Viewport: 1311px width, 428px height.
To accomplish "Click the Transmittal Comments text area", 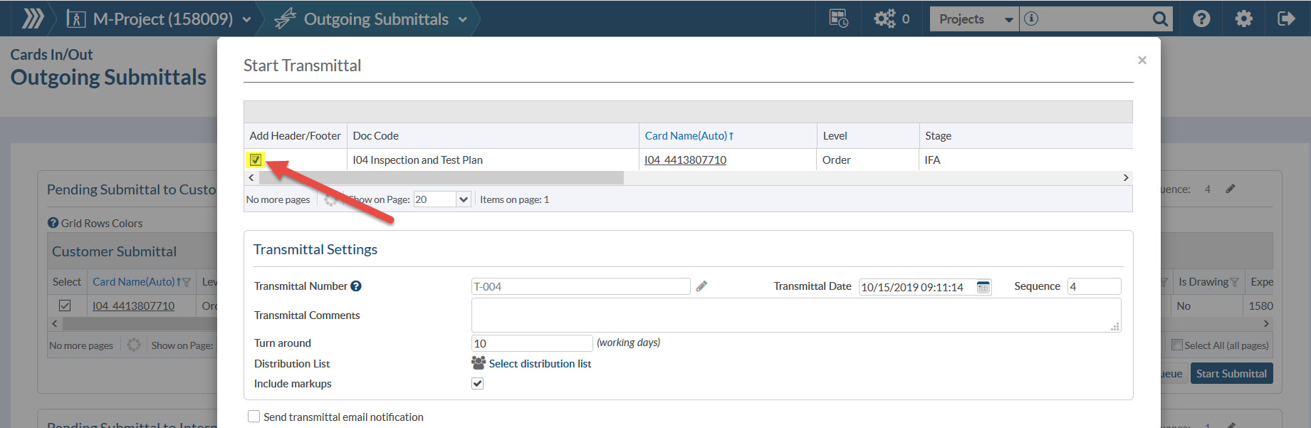I will 795,315.
